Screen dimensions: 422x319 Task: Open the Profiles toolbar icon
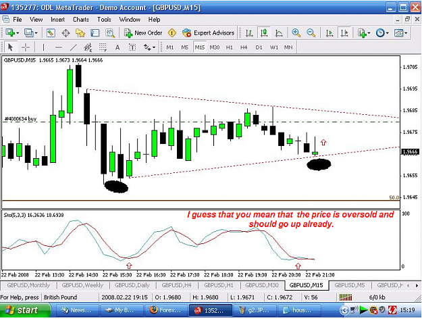pyautogui.click(x=28, y=33)
